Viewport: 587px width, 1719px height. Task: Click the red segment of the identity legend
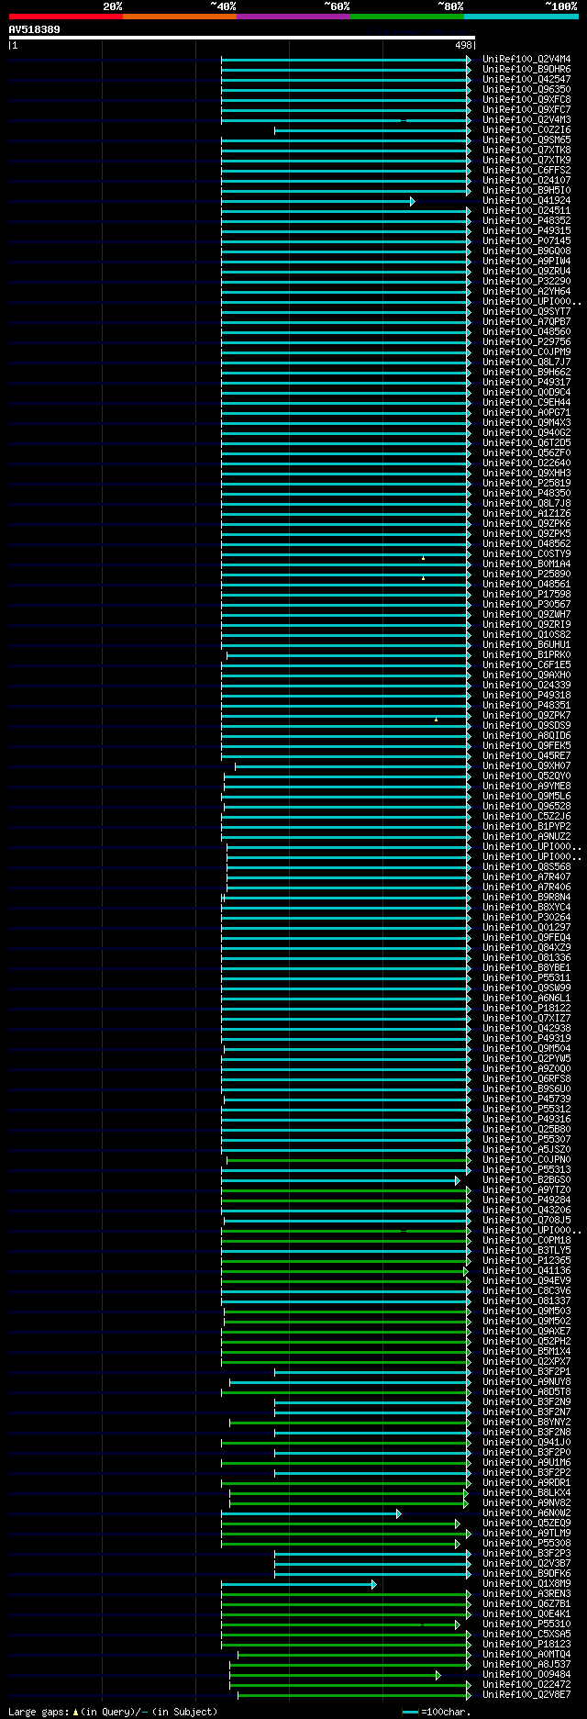coord(65,17)
